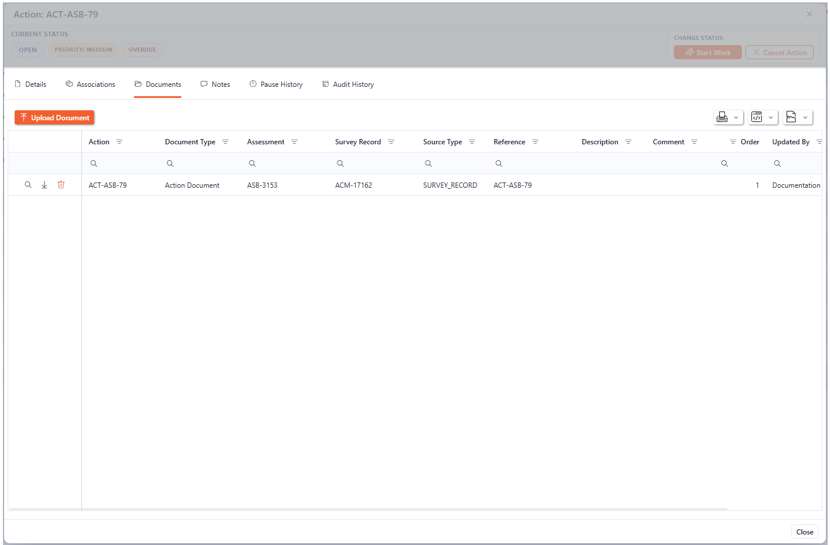Click the Cancel Action button

pos(779,52)
